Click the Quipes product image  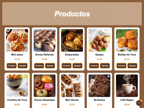point(99,41)
